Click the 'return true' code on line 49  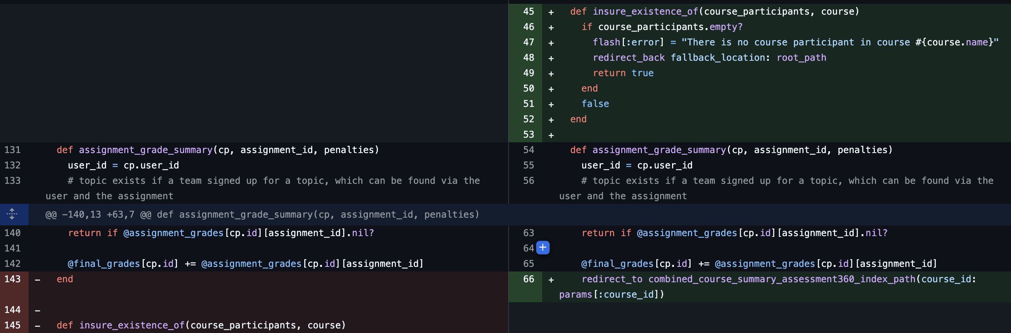point(623,73)
